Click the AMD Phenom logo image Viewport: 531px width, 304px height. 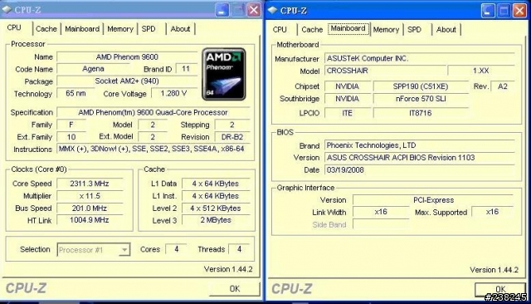tap(224, 74)
